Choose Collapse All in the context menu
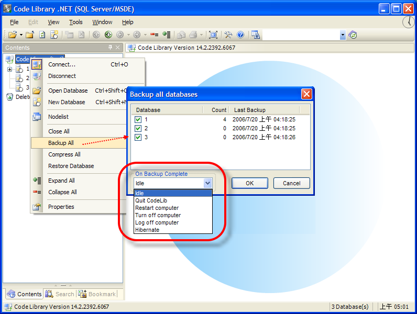Image resolution: width=417 pixels, height=314 pixels. tap(79, 192)
